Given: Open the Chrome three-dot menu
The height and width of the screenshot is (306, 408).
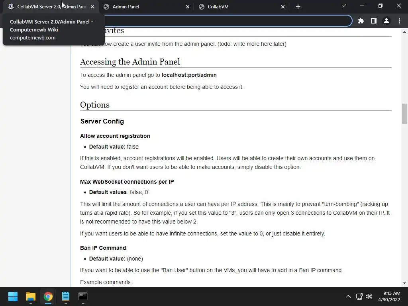Looking at the screenshot, I should tap(399, 21).
